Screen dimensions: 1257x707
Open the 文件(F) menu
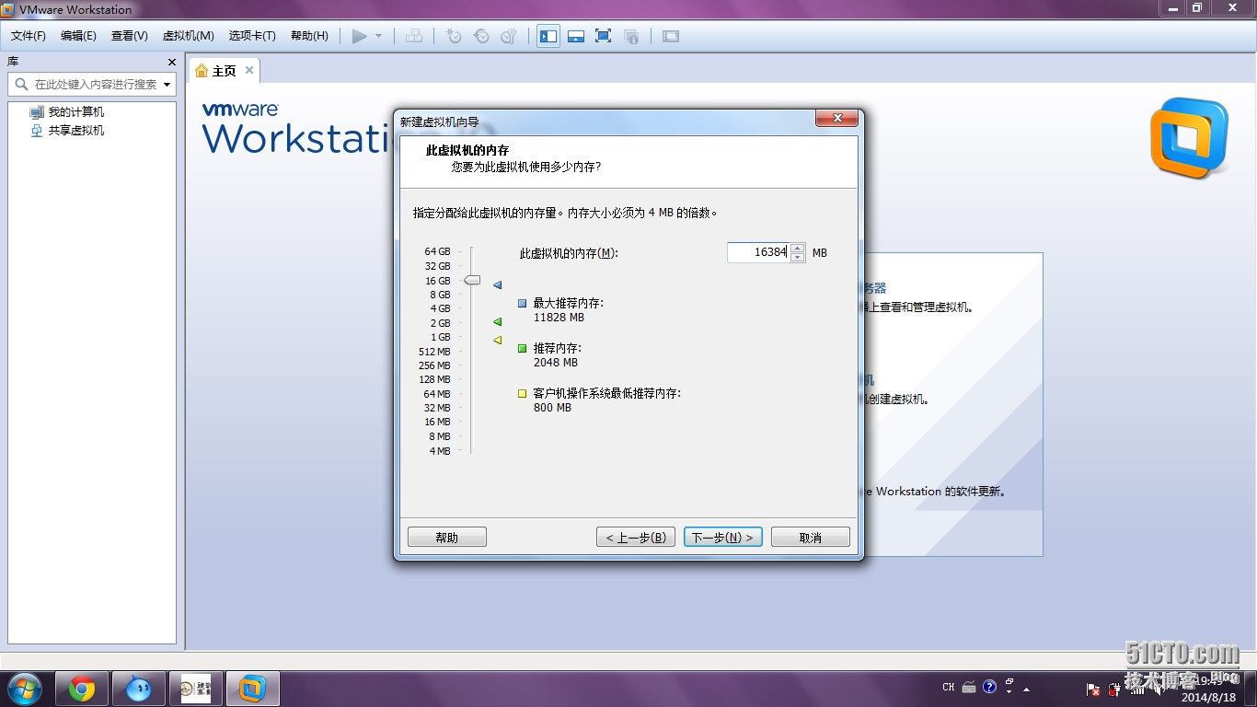(29, 36)
